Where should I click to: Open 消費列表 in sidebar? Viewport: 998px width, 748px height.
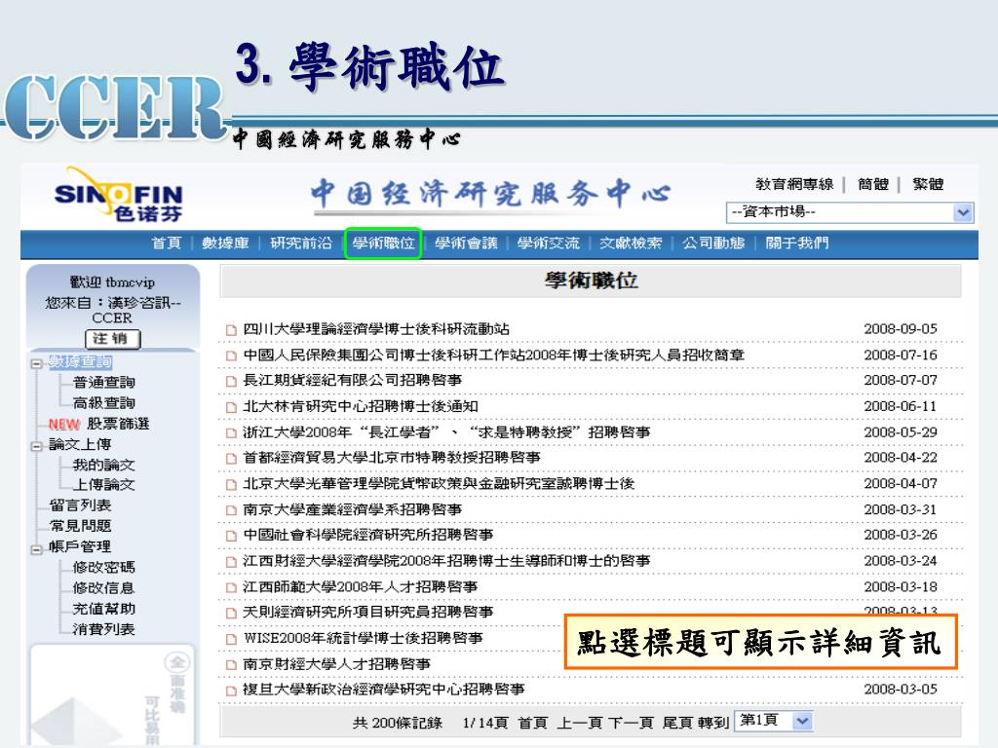pyautogui.click(x=103, y=629)
